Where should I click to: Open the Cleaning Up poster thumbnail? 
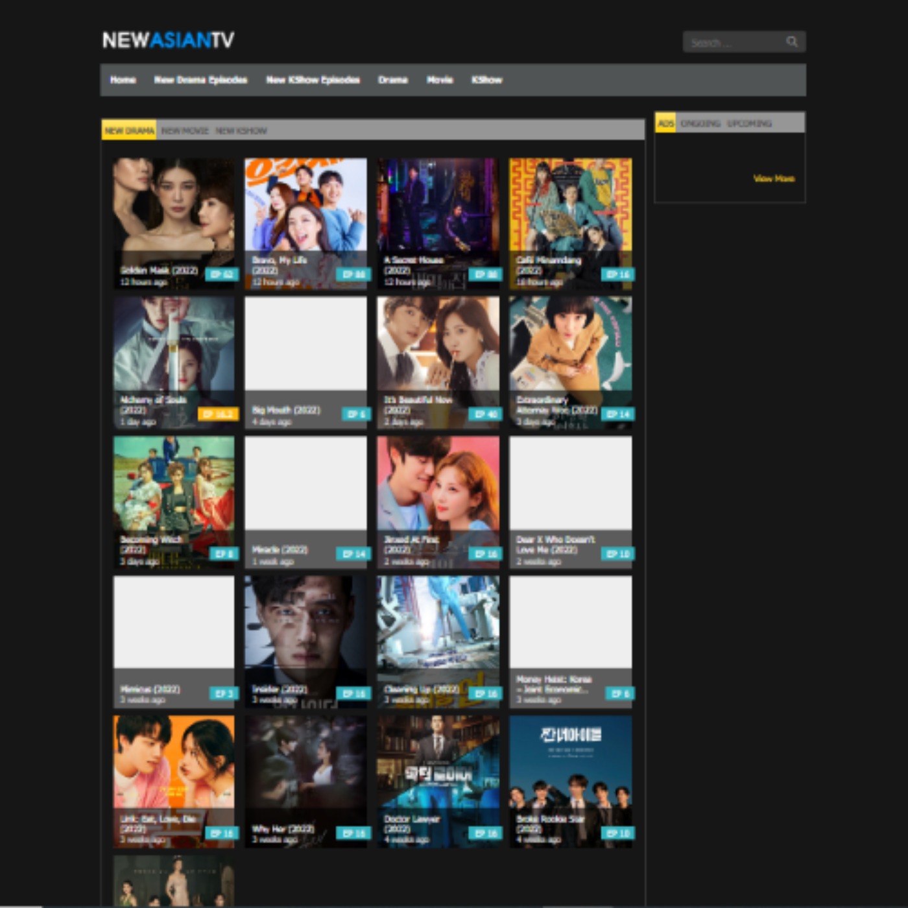(438, 641)
